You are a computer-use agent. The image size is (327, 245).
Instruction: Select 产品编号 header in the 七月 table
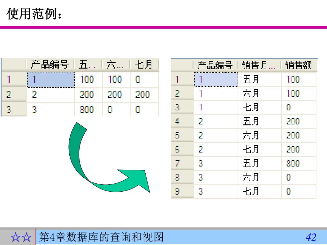click(50, 64)
